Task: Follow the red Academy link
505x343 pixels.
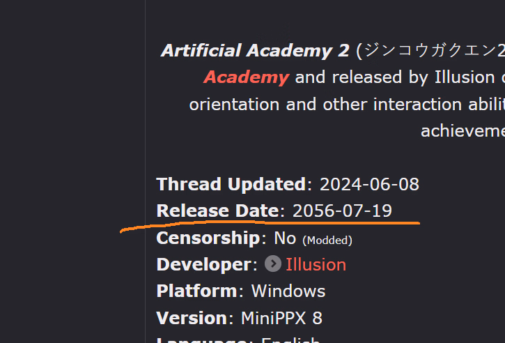Action: pos(246,77)
